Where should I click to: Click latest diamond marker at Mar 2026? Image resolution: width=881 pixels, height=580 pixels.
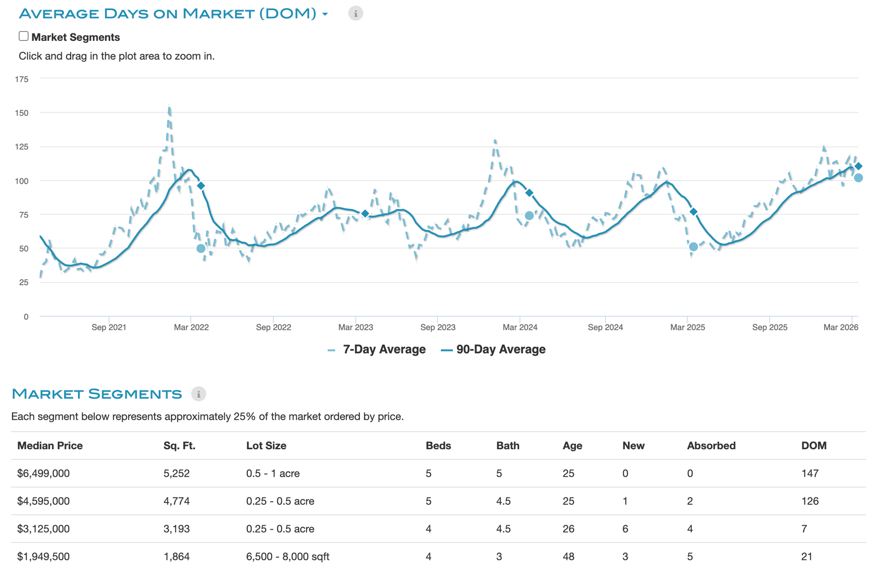point(858,166)
